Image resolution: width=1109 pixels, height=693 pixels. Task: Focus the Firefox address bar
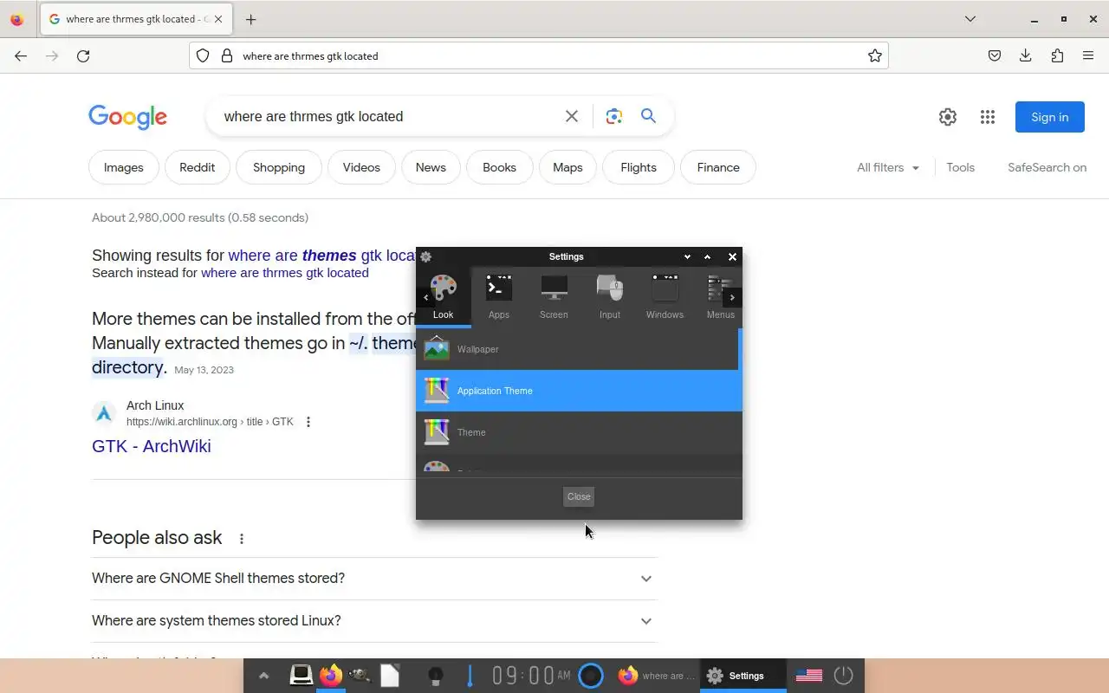coord(539,55)
